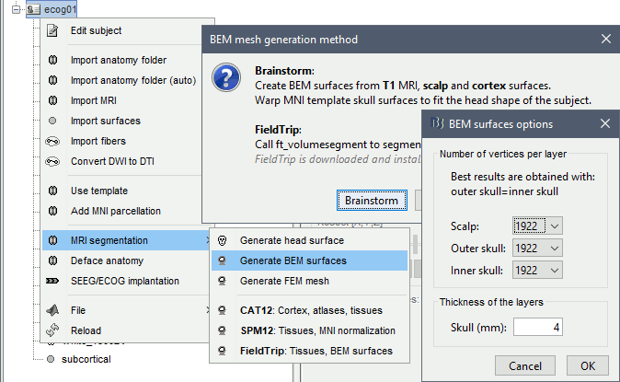
Task: Confirm BEM surfaces options with OK
Action: point(587,365)
